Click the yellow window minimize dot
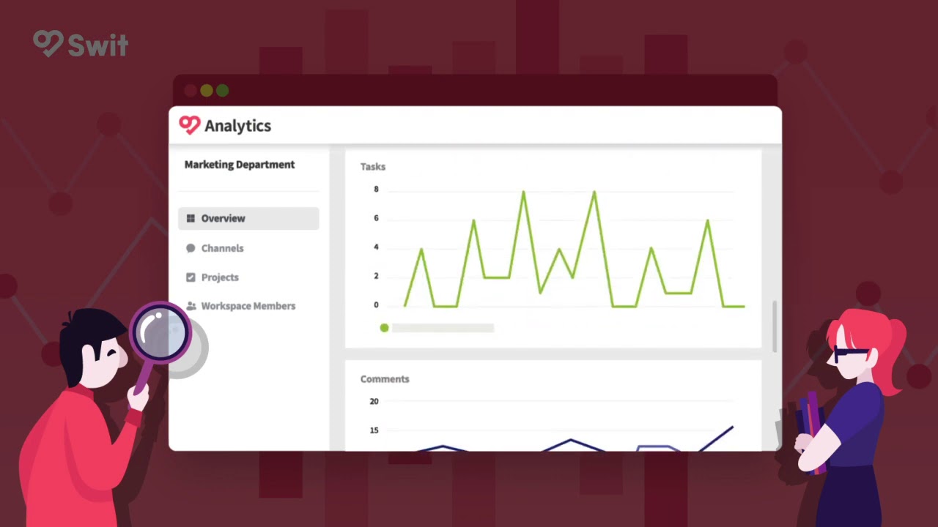 207,91
